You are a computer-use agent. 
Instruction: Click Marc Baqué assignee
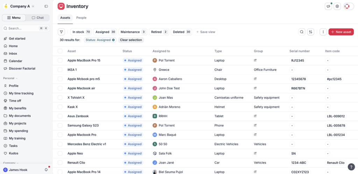pyautogui.click(x=164, y=135)
